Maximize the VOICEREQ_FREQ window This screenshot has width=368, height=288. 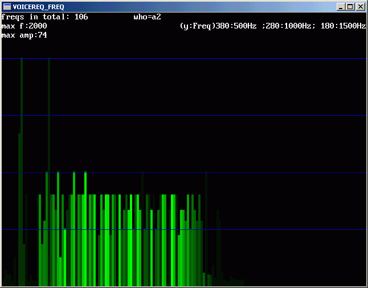pyautogui.click(x=350, y=7)
